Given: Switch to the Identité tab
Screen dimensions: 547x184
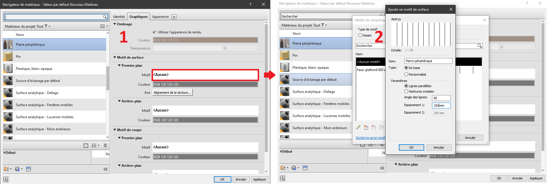Looking at the screenshot, I should pos(119,17).
